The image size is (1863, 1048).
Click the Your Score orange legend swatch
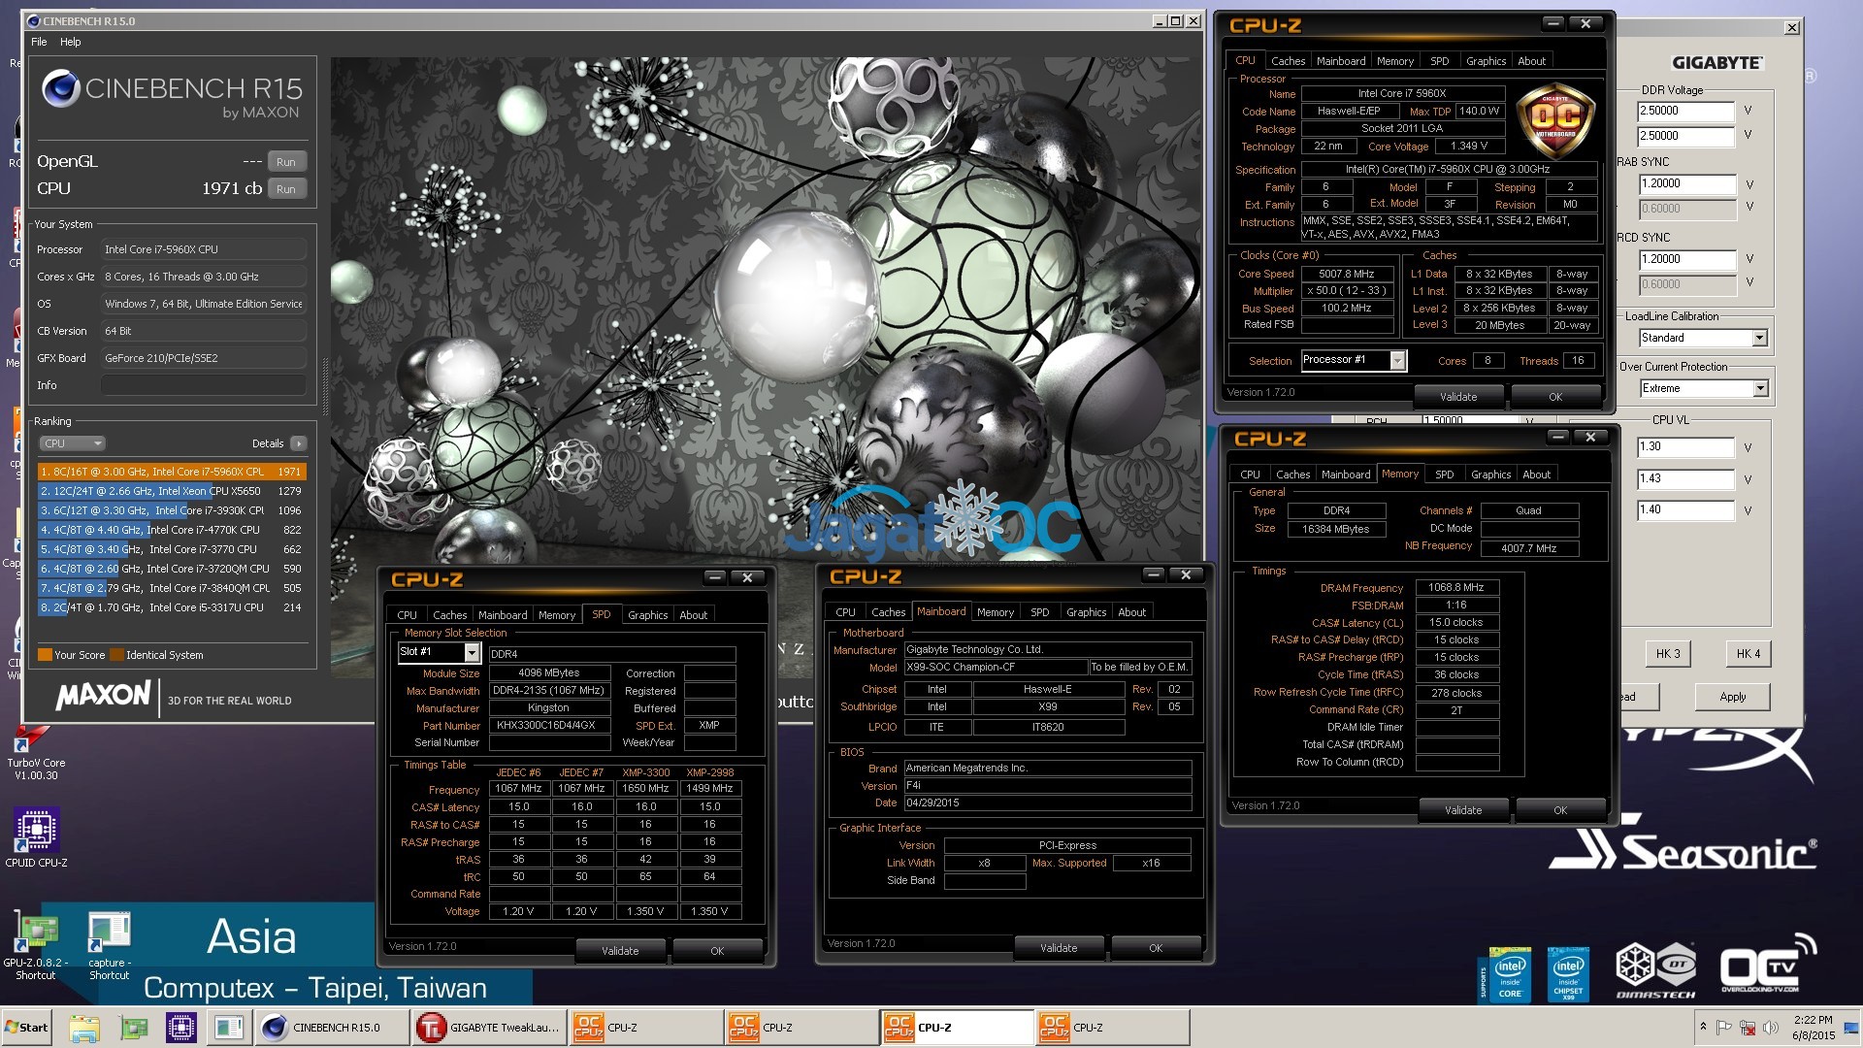(x=45, y=655)
